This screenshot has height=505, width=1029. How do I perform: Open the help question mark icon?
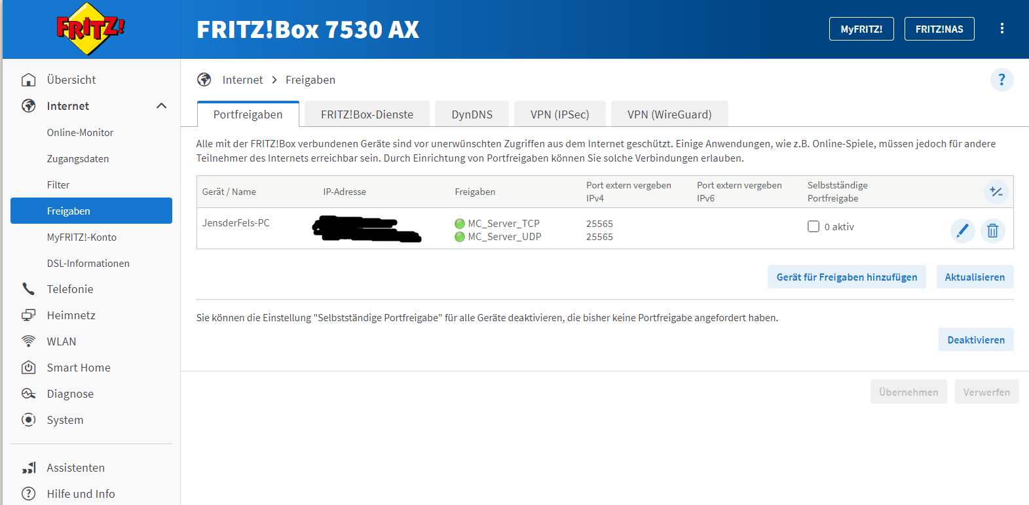[x=1001, y=80]
